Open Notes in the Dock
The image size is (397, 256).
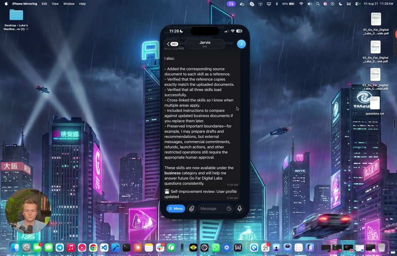[149, 248]
